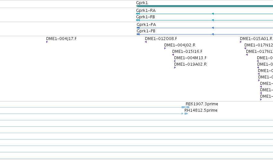Click the DME1-012O08.F arrow marker
The image size is (273, 160).
[146, 42]
